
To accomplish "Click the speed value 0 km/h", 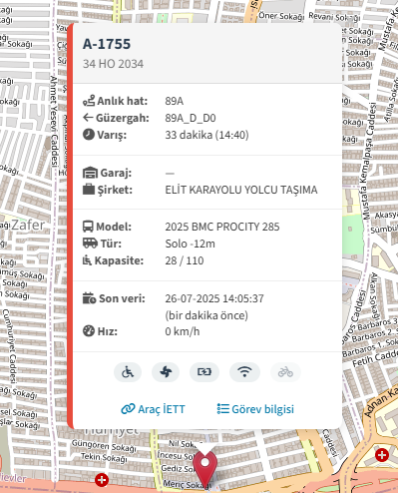I will tap(183, 331).
